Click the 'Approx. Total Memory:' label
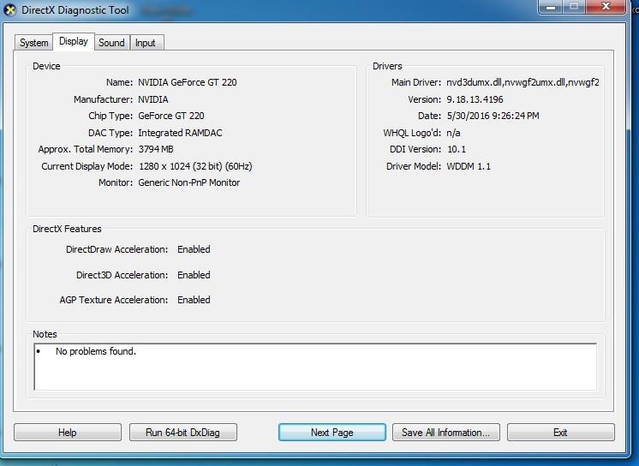The width and height of the screenshot is (639, 466). 86,149
